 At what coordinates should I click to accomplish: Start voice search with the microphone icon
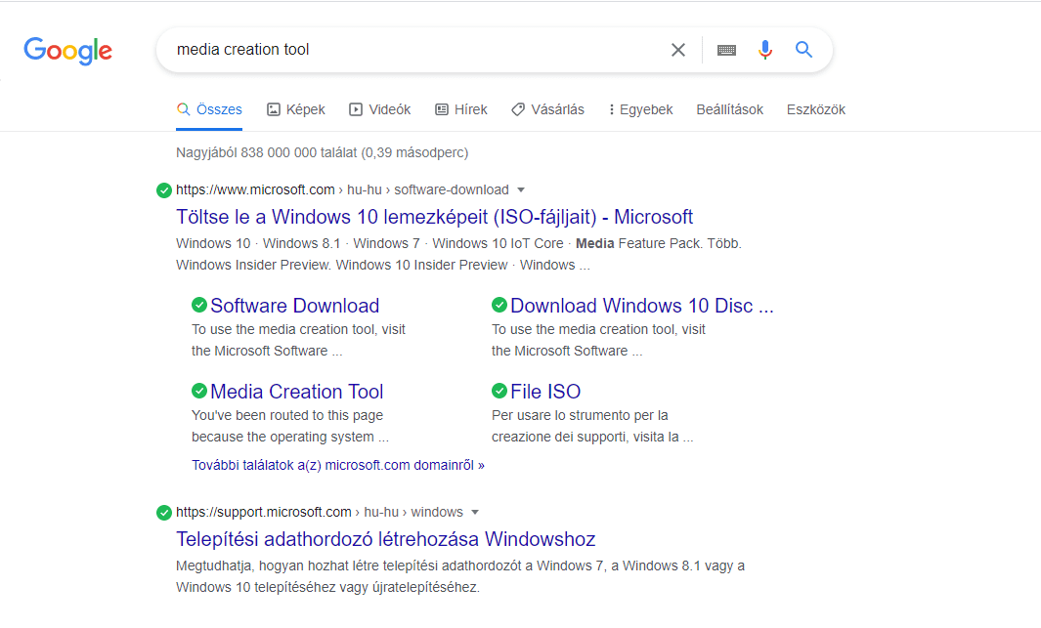765,50
